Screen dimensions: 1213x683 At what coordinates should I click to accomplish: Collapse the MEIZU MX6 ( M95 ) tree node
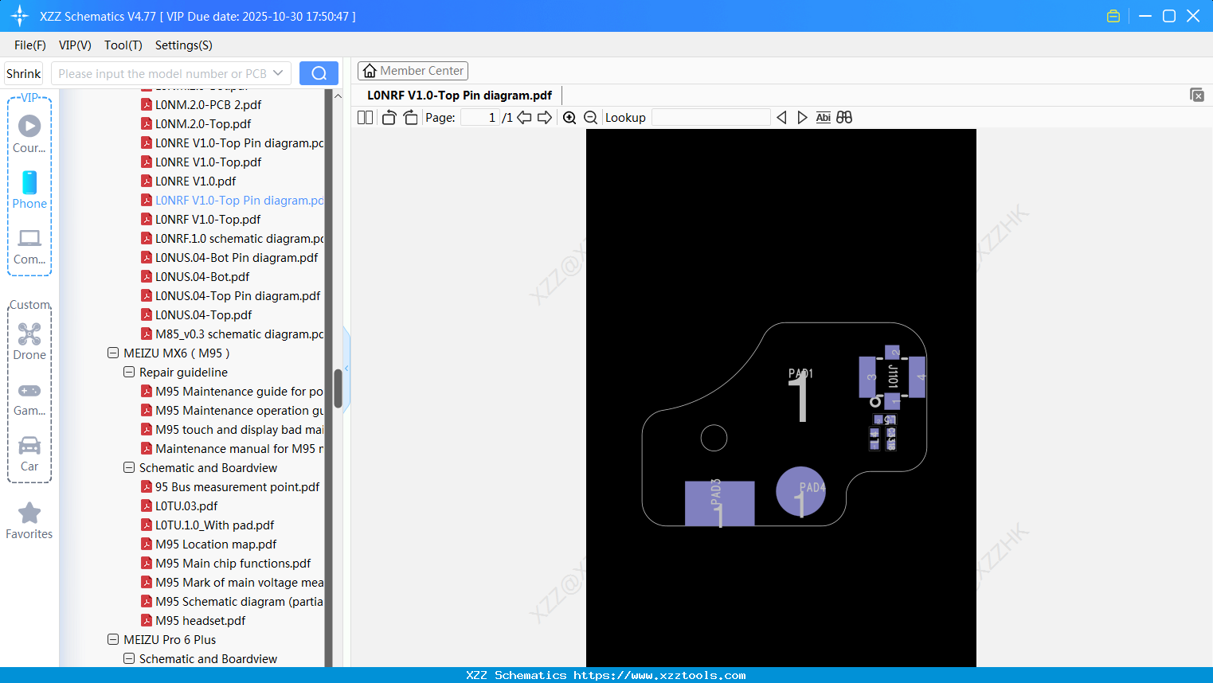[x=113, y=353]
